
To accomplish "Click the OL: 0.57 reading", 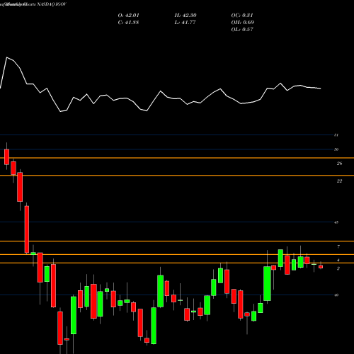I will pos(242,30).
